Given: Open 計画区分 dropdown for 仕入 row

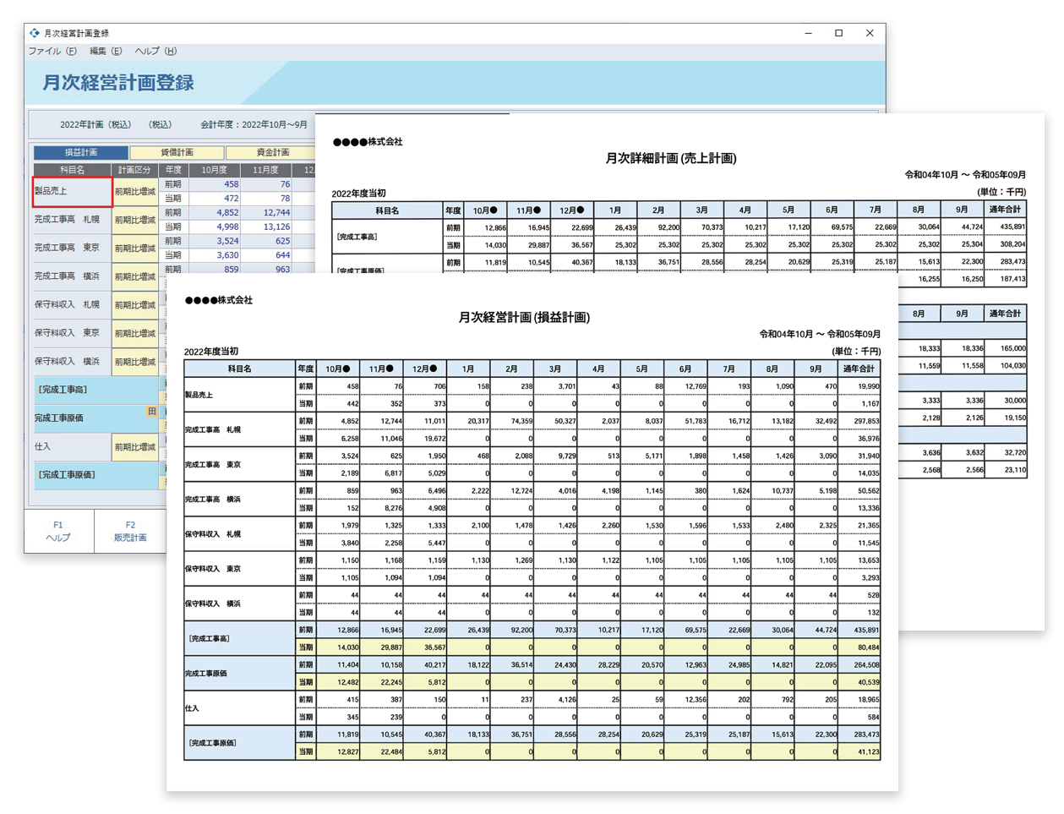Looking at the screenshot, I should [135, 447].
